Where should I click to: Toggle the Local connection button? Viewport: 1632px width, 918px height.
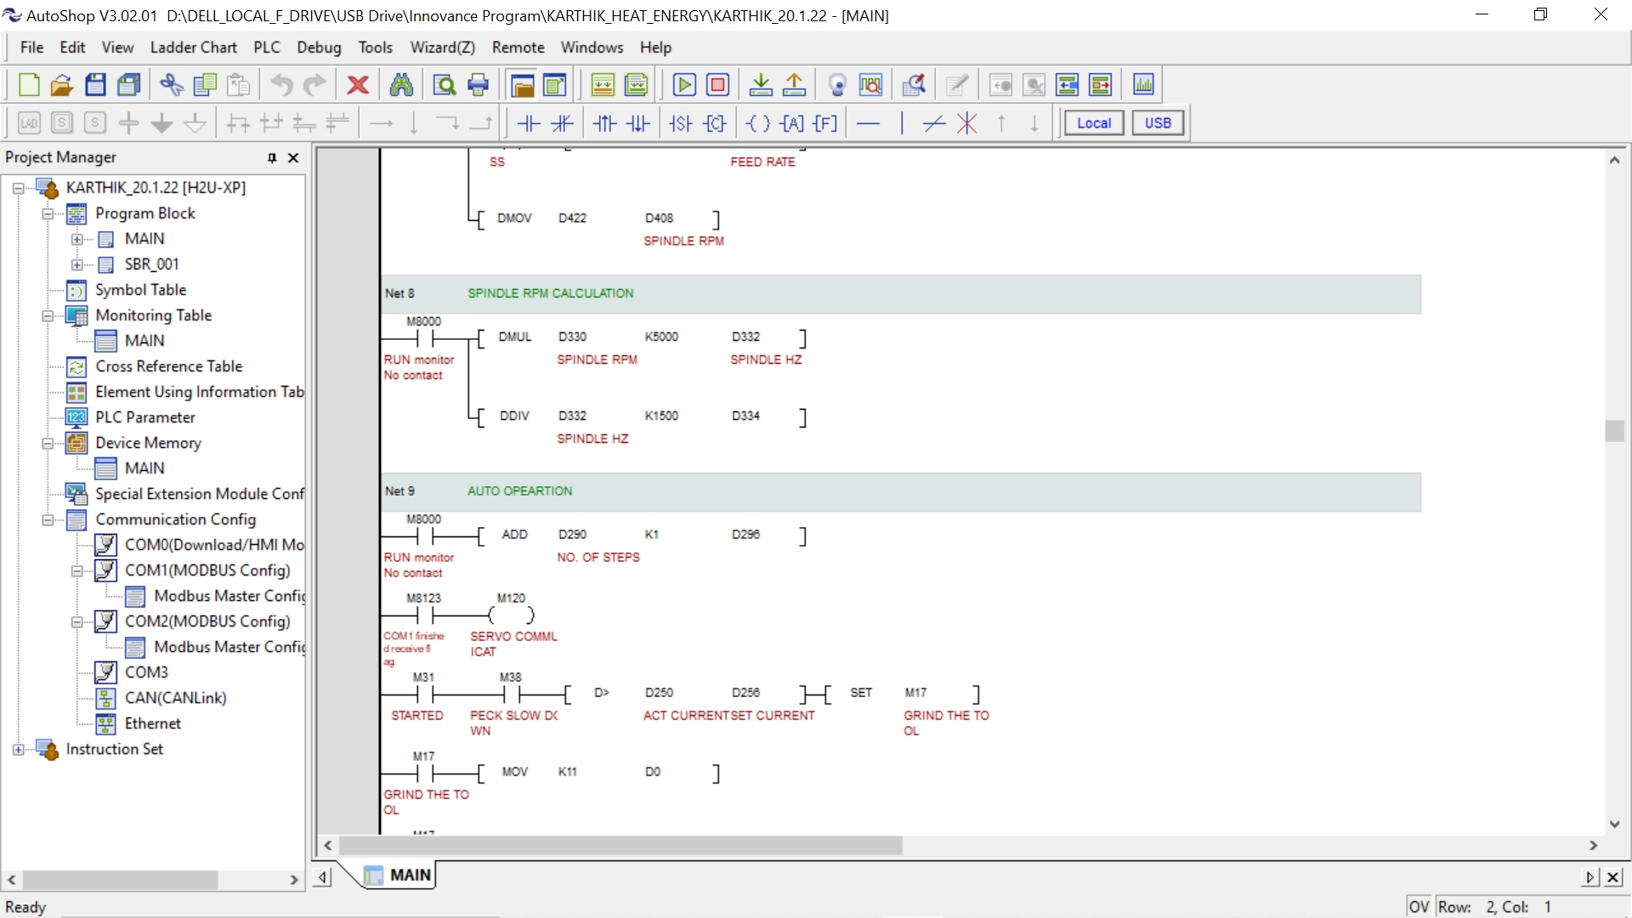1093,123
